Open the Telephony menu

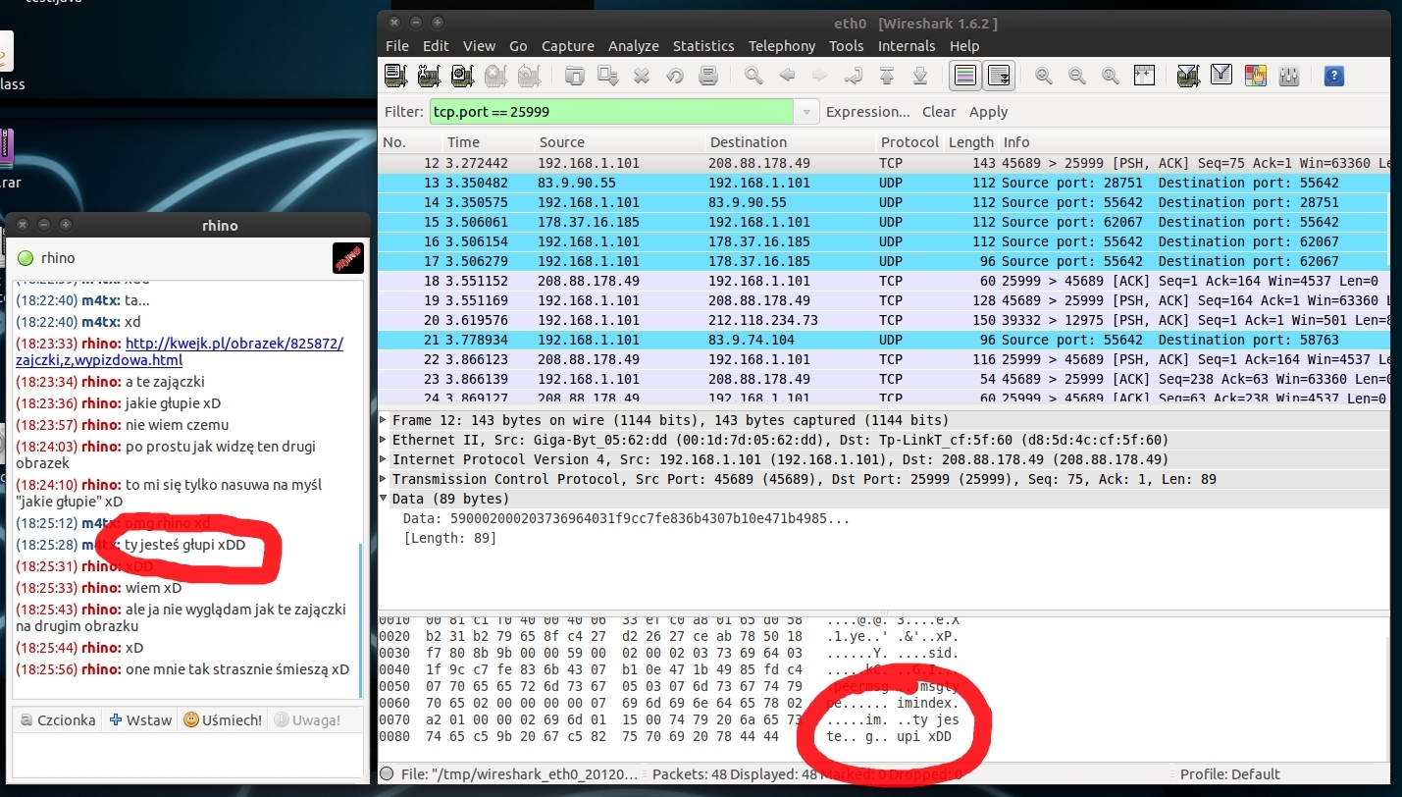(x=782, y=46)
